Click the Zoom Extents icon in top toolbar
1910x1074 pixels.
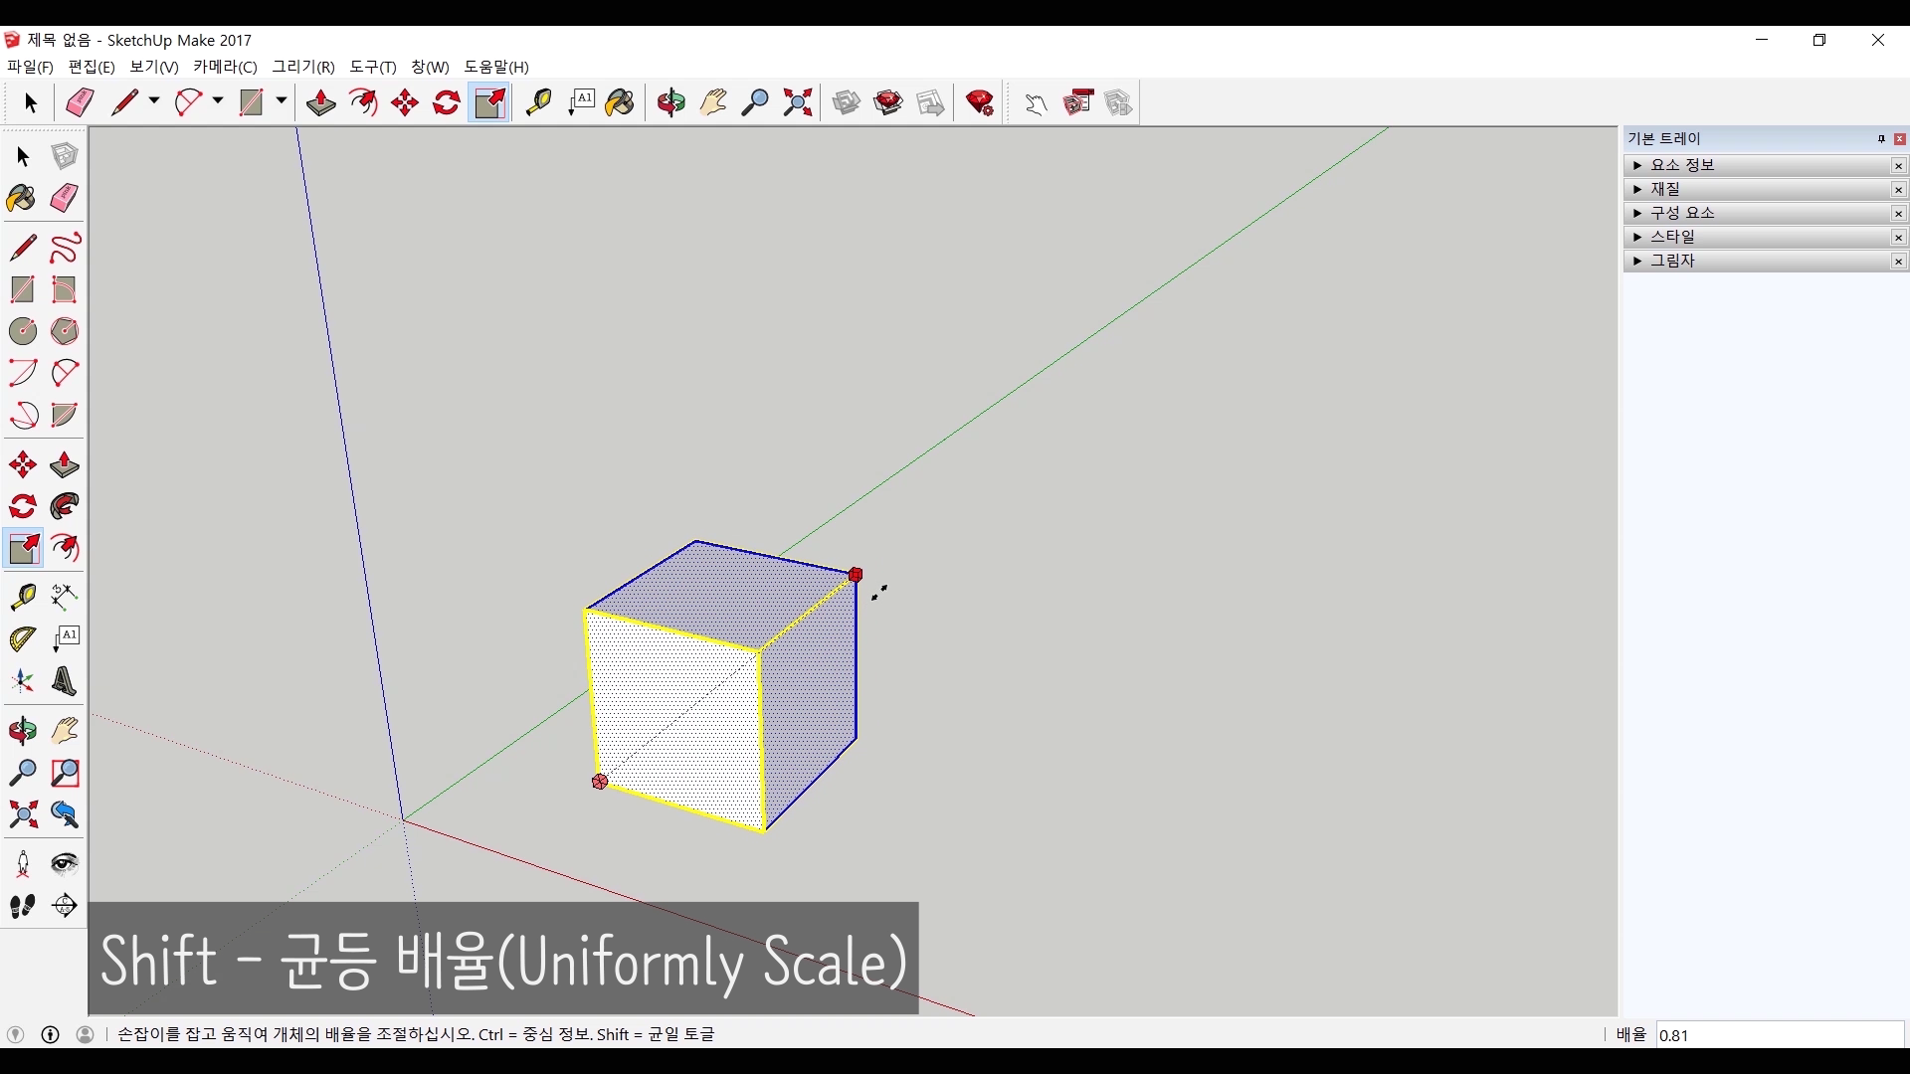[797, 102]
